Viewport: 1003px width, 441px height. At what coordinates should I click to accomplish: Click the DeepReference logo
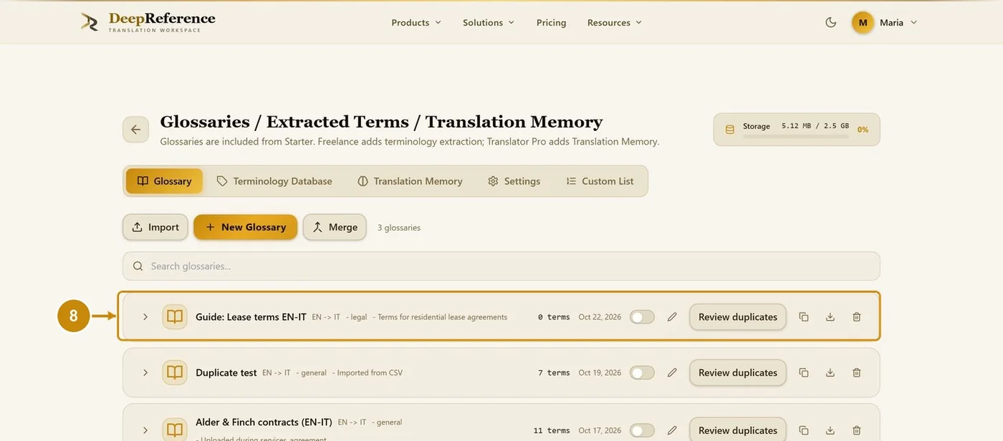click(148, 21)
